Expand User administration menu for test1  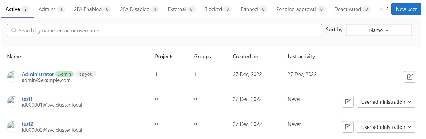(386, 102)
